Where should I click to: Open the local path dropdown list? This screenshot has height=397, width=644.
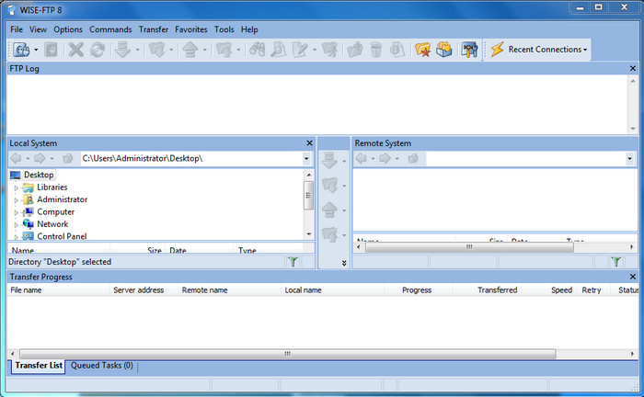(306, 159)
